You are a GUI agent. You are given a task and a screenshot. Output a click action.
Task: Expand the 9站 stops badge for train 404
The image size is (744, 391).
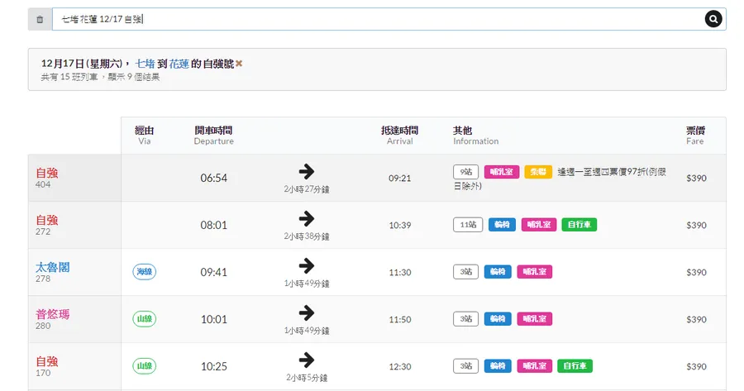pos(465,172)
